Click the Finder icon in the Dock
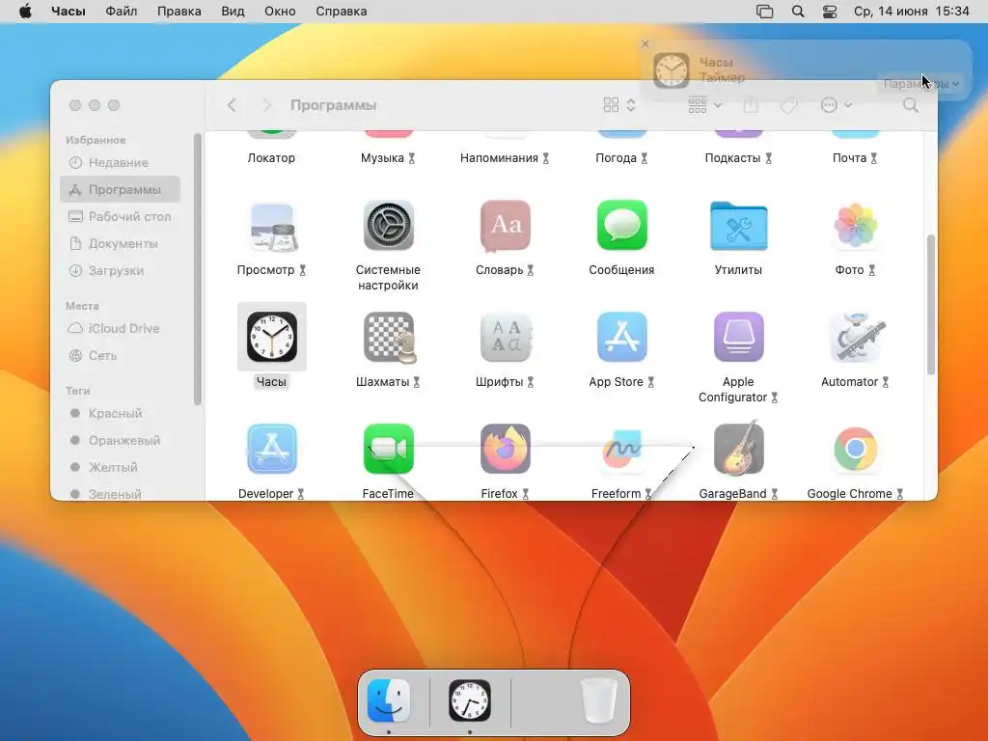 (389, 700)
